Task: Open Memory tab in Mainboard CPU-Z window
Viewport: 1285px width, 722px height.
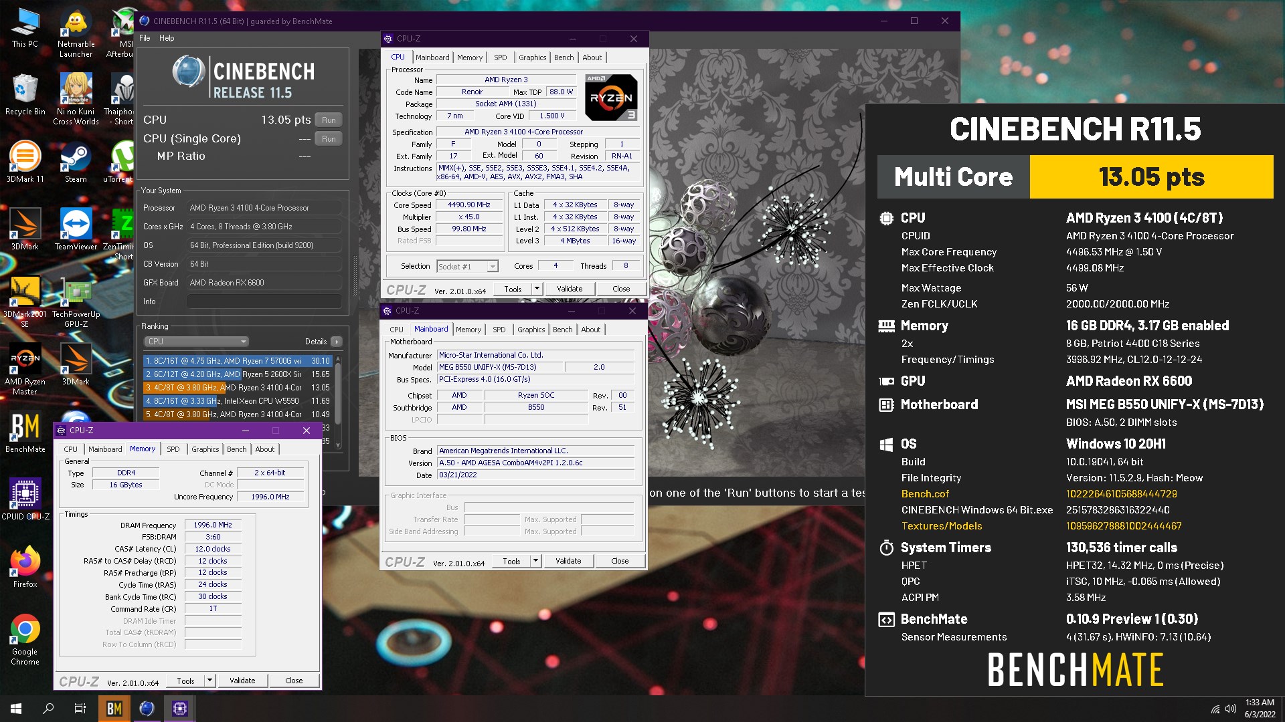Action: [468, 330]
